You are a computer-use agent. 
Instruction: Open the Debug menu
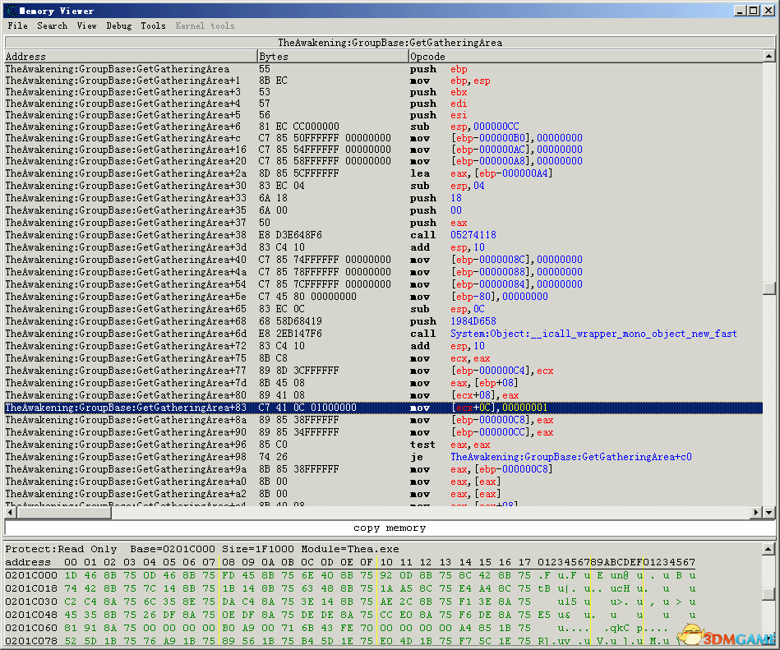click(119, 25)
